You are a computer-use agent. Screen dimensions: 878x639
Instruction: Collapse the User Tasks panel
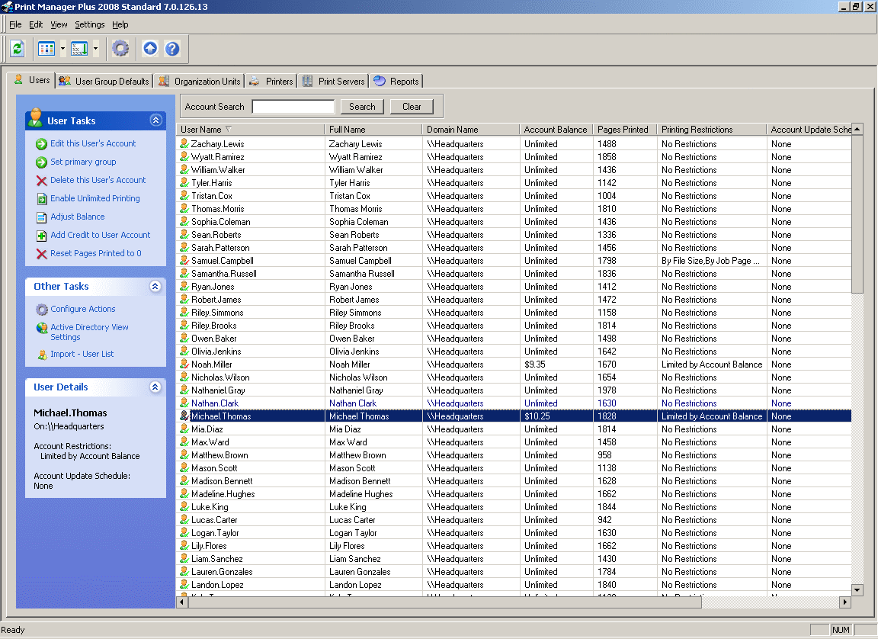click(155, 120)
